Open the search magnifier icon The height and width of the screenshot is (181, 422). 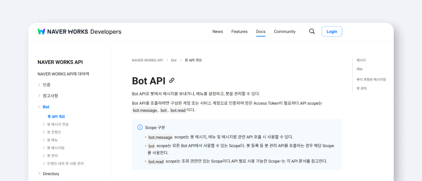coord(312,31)
